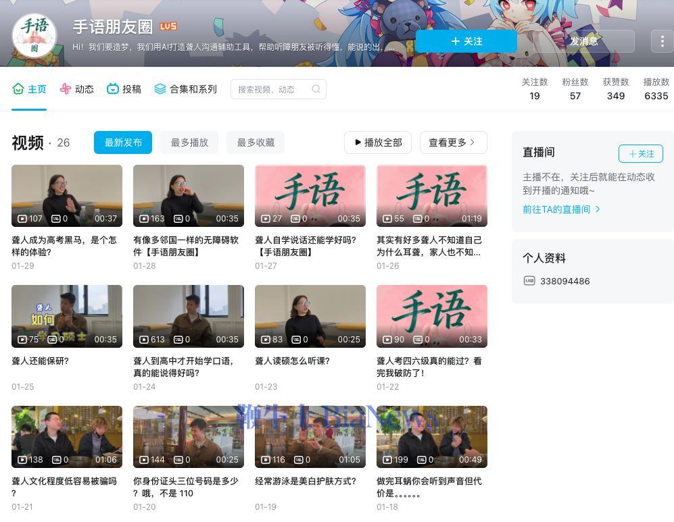Click the 粉丝数 57 stat
This screenshot has height=522, width=674.
[x=575, y=89]
